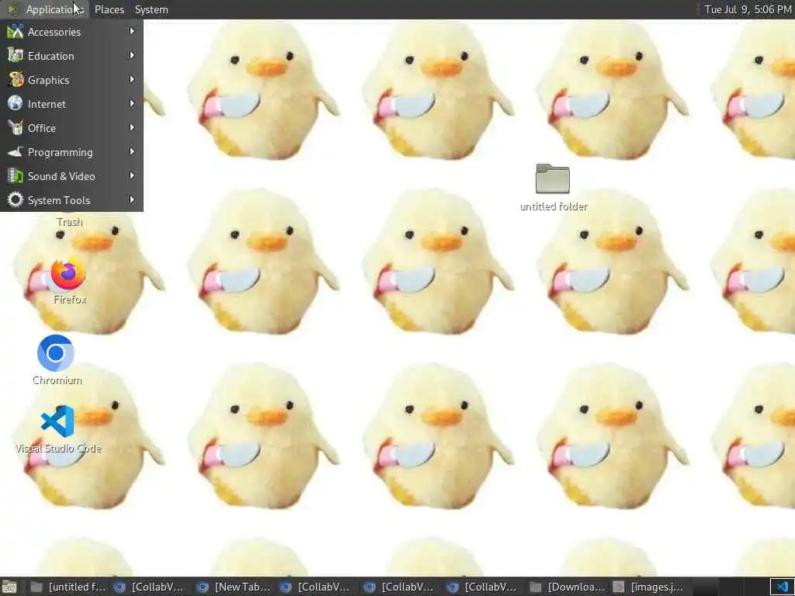Click the Graphics paintbrush icon in the menu
This screenshot has height=596, width=795.
(16, 80)
